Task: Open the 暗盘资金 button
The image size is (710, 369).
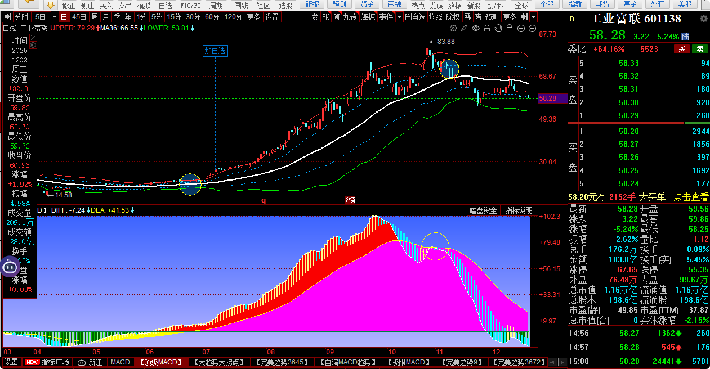Action: point(484,210)
